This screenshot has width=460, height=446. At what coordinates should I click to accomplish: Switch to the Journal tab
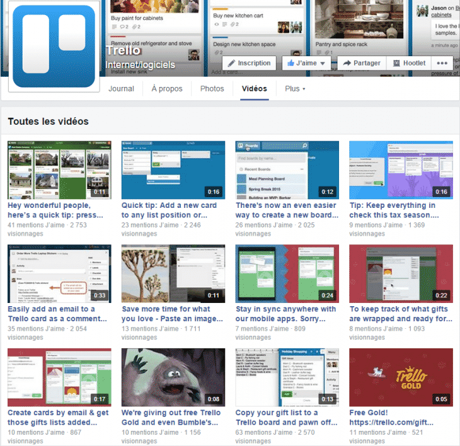click(121, 89)
